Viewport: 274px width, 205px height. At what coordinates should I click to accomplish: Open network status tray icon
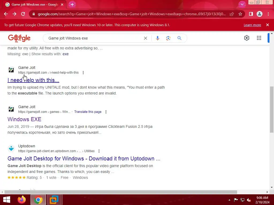tap(242, 200)
